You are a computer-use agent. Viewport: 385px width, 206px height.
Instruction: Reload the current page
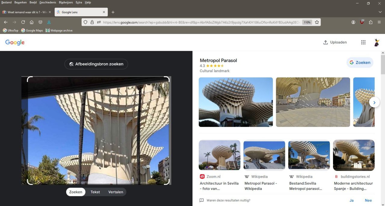(x=23, y=22)
